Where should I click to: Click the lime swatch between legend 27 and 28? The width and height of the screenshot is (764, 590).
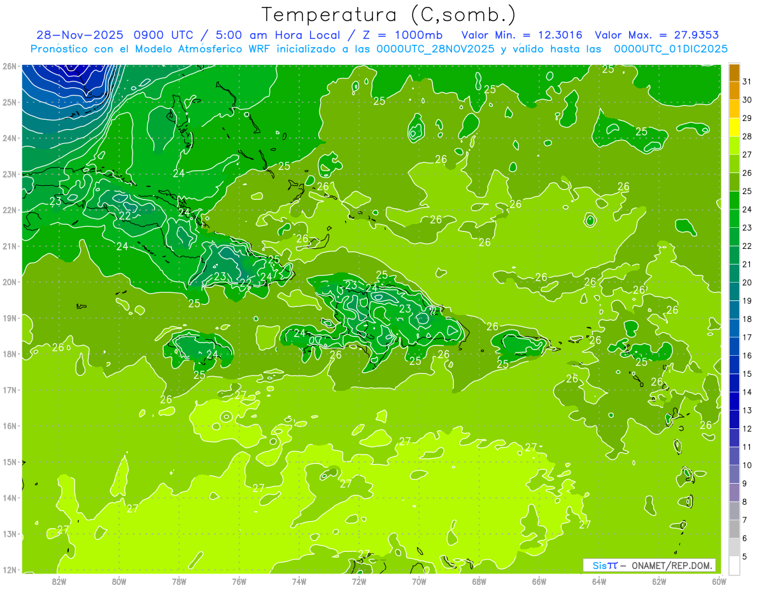coord(734,146)
